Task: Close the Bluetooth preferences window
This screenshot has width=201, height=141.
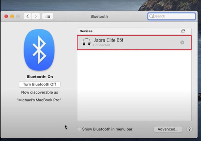Action: pos(6,16)
